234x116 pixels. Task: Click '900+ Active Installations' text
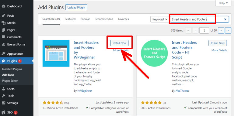pos(155,108)
